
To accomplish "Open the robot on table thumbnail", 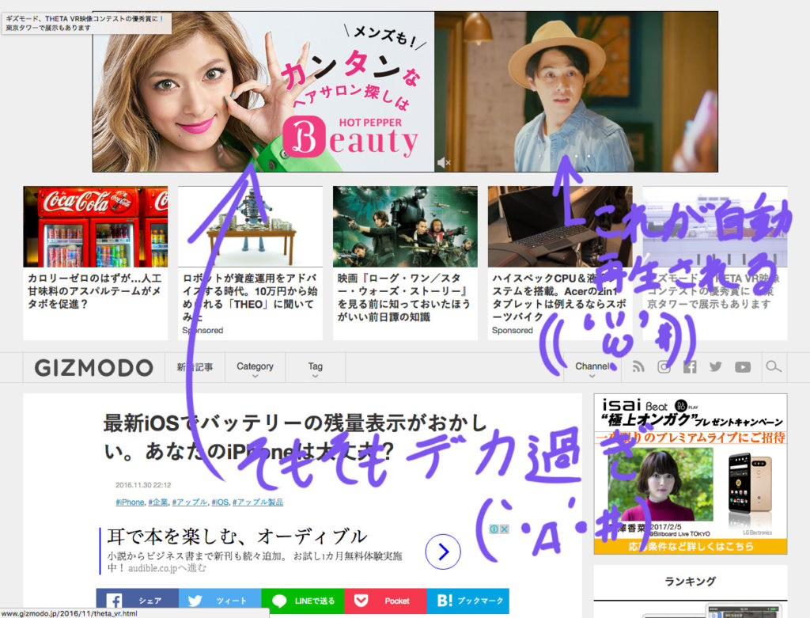I will pyautogui.click(x=251, y=226).
